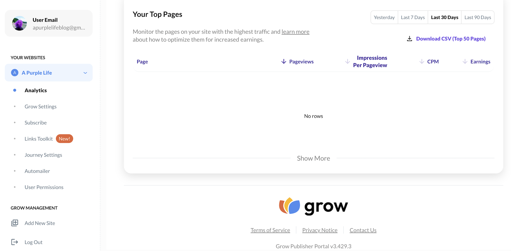
Task: Click the CPM column sort arrow
Action: click(422, 61)
